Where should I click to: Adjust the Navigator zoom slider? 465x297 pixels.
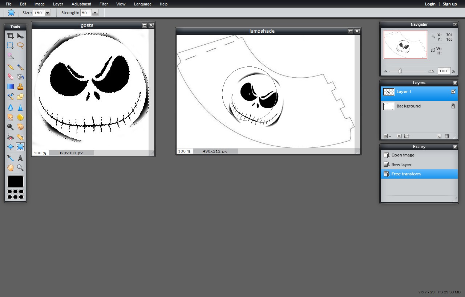[400, 71]
